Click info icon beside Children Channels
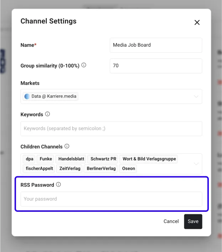 click(x=67, y=146)
